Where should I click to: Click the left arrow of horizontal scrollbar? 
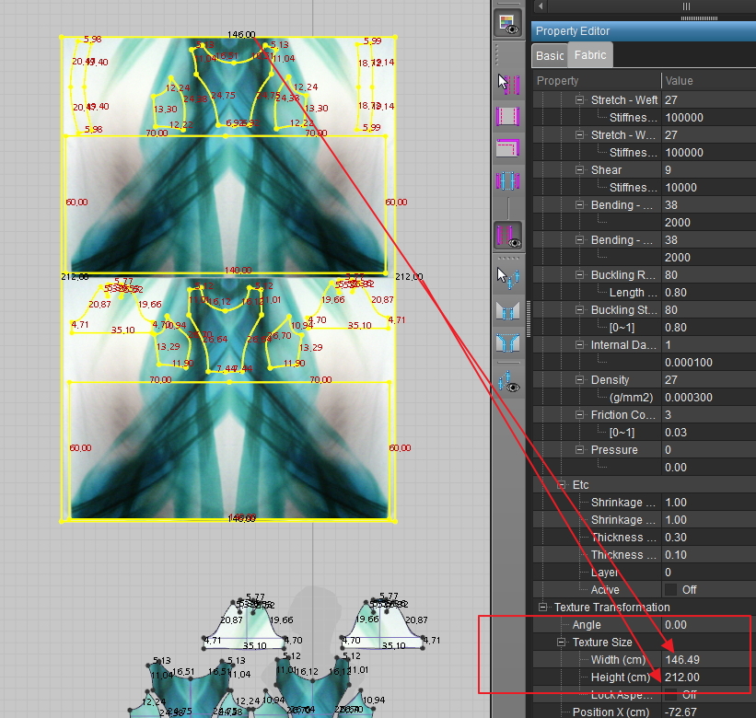(x=541, y=6)
